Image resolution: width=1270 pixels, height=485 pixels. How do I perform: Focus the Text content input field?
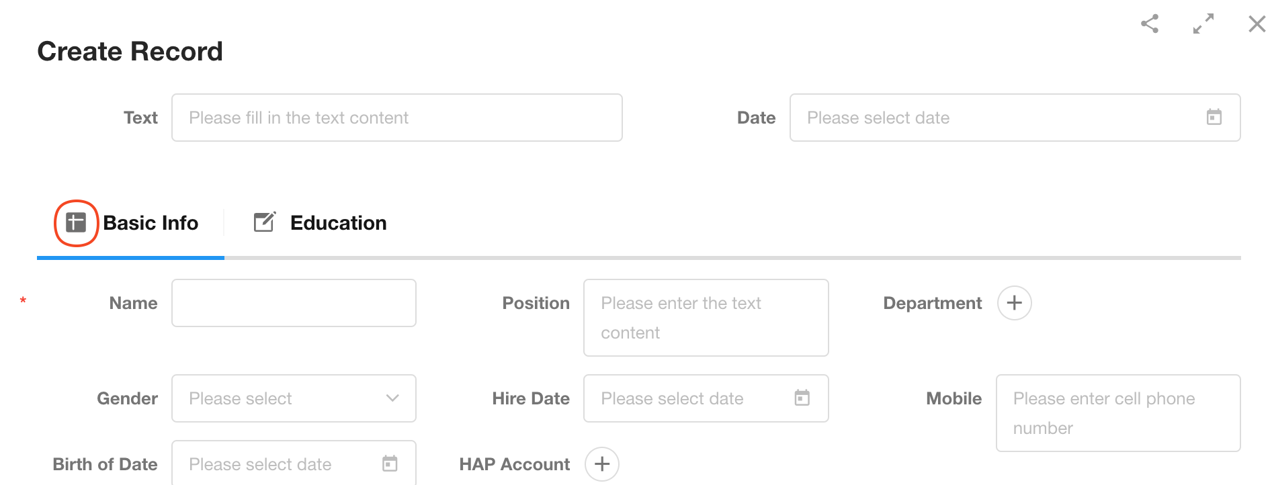pos(396,118)
